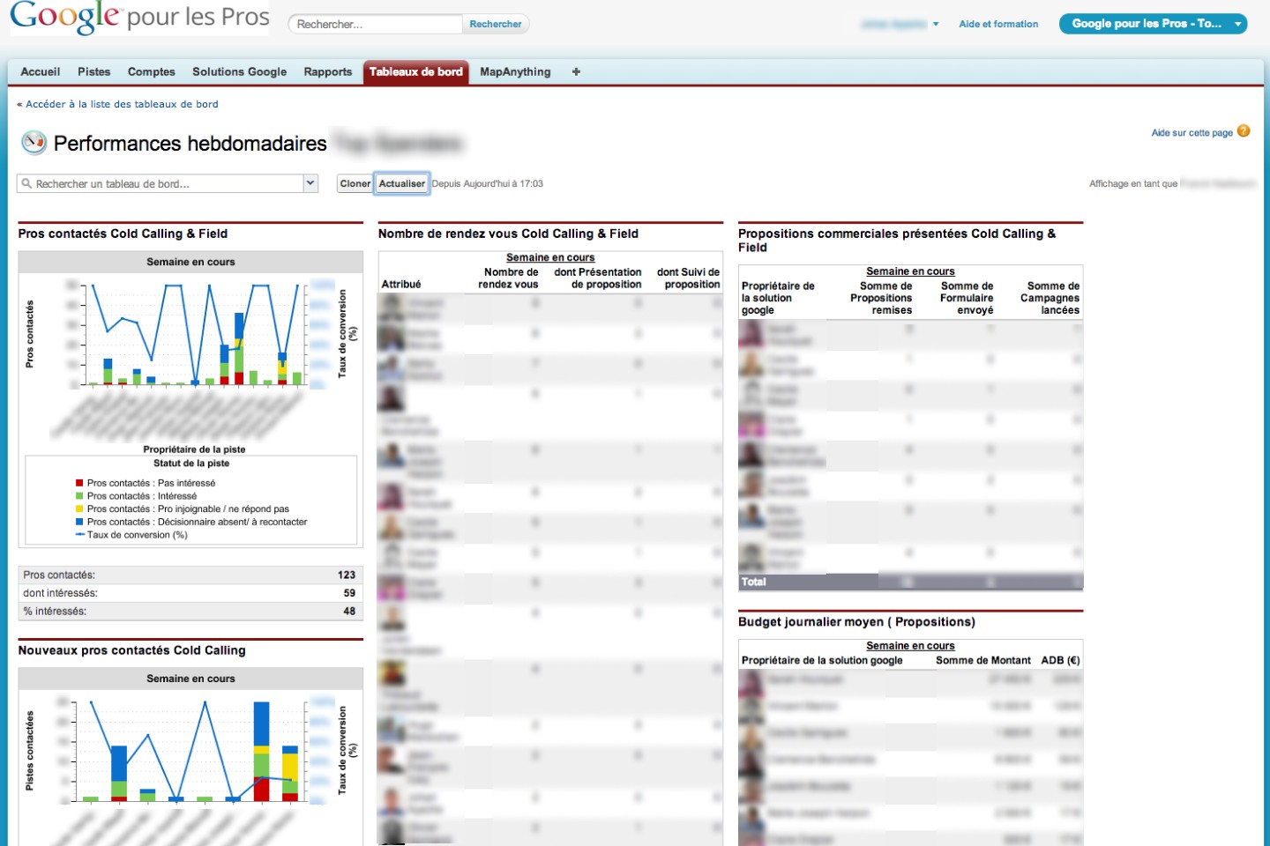Open the Accueil tab
The width and height of the screenshot is (1270, 846).
tap(41, 72)
